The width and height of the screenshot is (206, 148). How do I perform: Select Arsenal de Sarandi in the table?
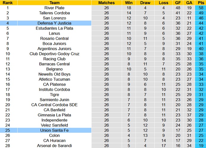tap(54, 146)
